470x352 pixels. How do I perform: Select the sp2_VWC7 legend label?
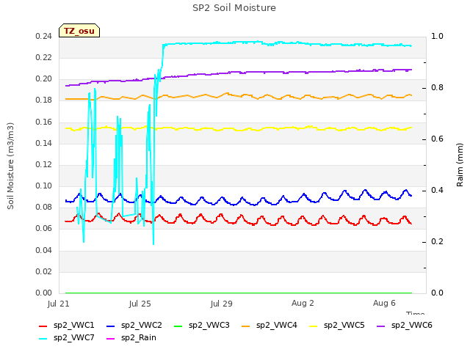73,338
